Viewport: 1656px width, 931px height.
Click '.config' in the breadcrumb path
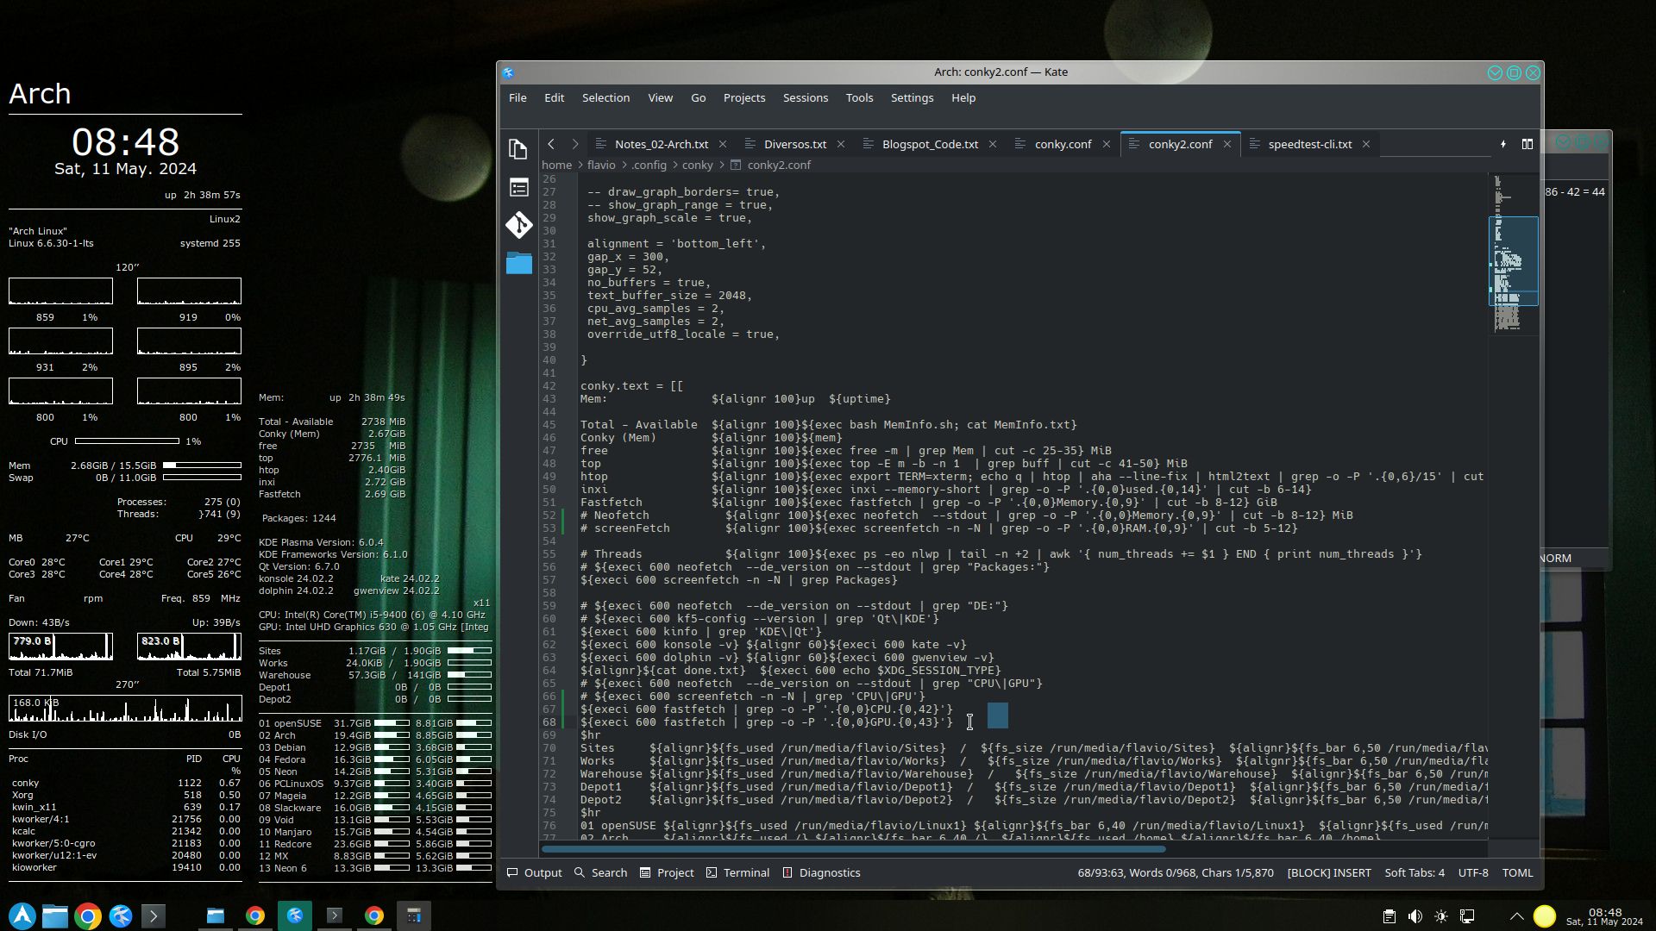(649, 165)
